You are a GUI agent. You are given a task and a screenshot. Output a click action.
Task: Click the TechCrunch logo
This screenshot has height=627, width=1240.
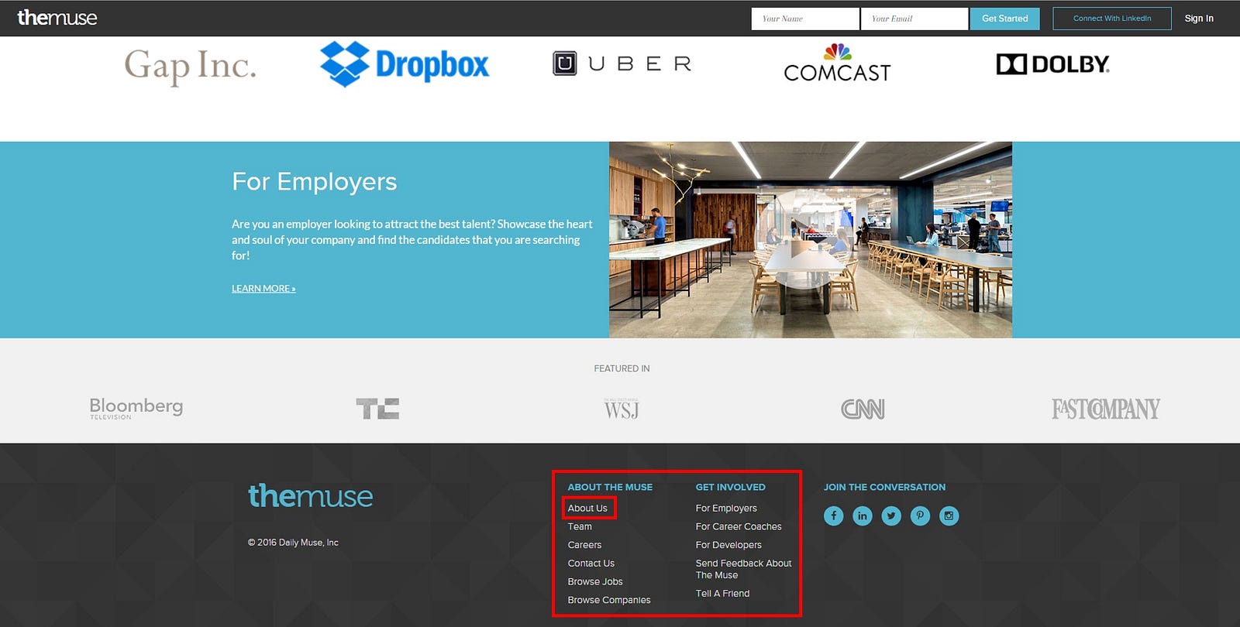(x=377, y=409)
